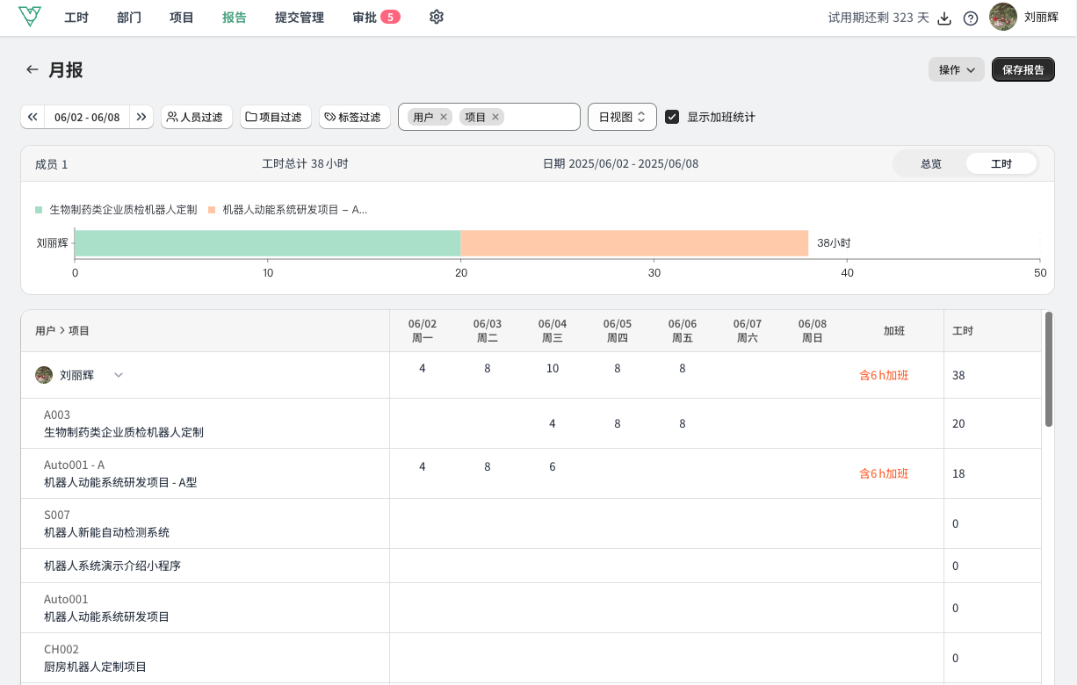Select the Auto001 机器人动能系统研发项目 row
The width and height of the screenshot is (1077, 685).
(x=531, y=608)
